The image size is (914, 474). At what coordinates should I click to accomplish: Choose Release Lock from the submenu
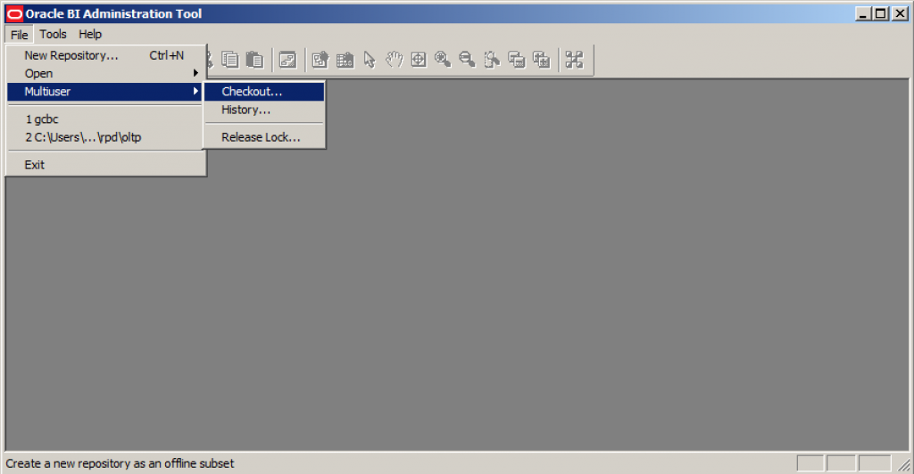[264, 137]
